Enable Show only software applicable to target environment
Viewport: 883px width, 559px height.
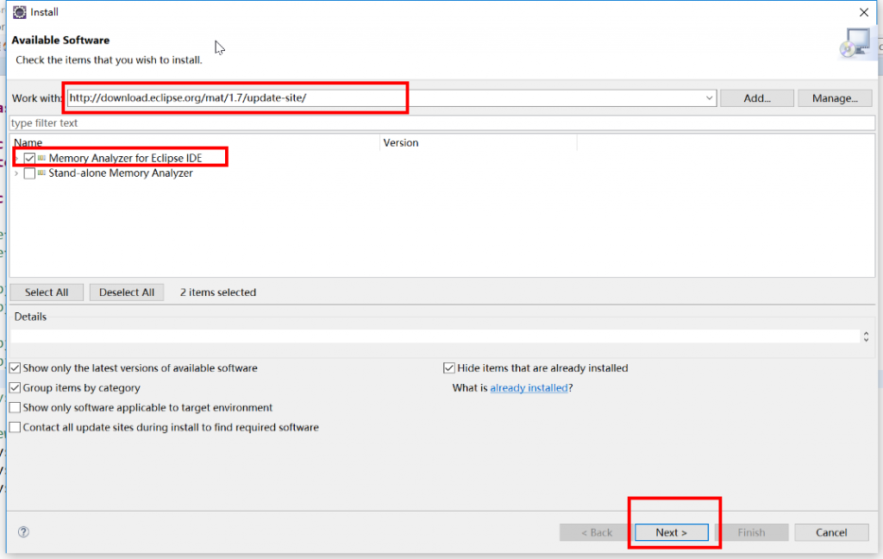click(x=16, y=407)
